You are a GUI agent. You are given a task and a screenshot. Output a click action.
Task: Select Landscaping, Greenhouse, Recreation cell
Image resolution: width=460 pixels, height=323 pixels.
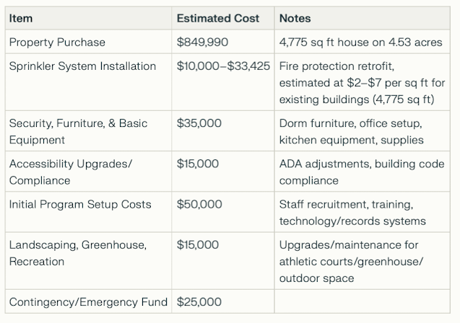[x=88, y=261]
